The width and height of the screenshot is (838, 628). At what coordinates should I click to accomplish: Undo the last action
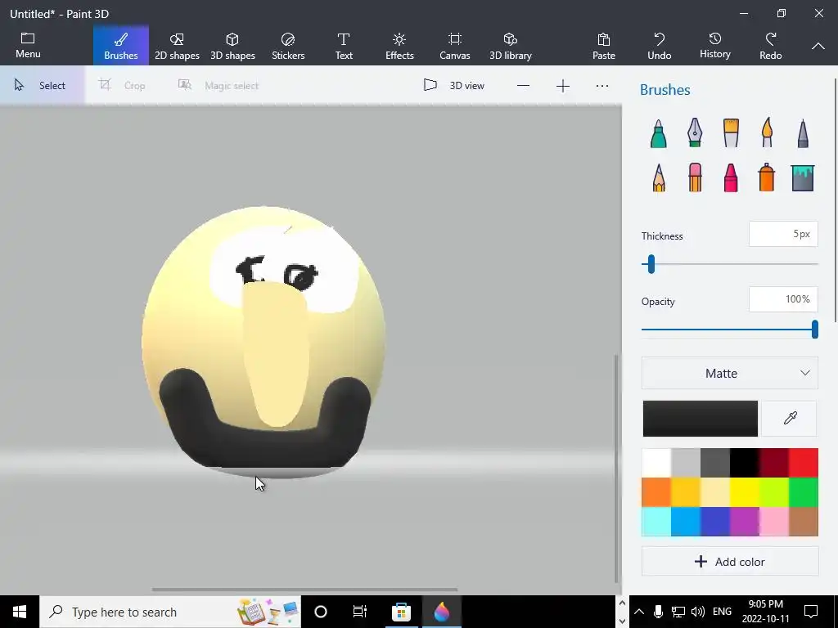[659, 46]
